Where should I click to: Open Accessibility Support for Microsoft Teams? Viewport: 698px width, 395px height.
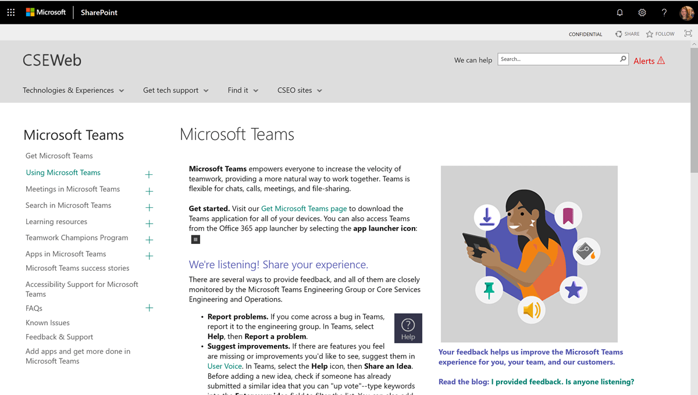[x=82, y=289]
